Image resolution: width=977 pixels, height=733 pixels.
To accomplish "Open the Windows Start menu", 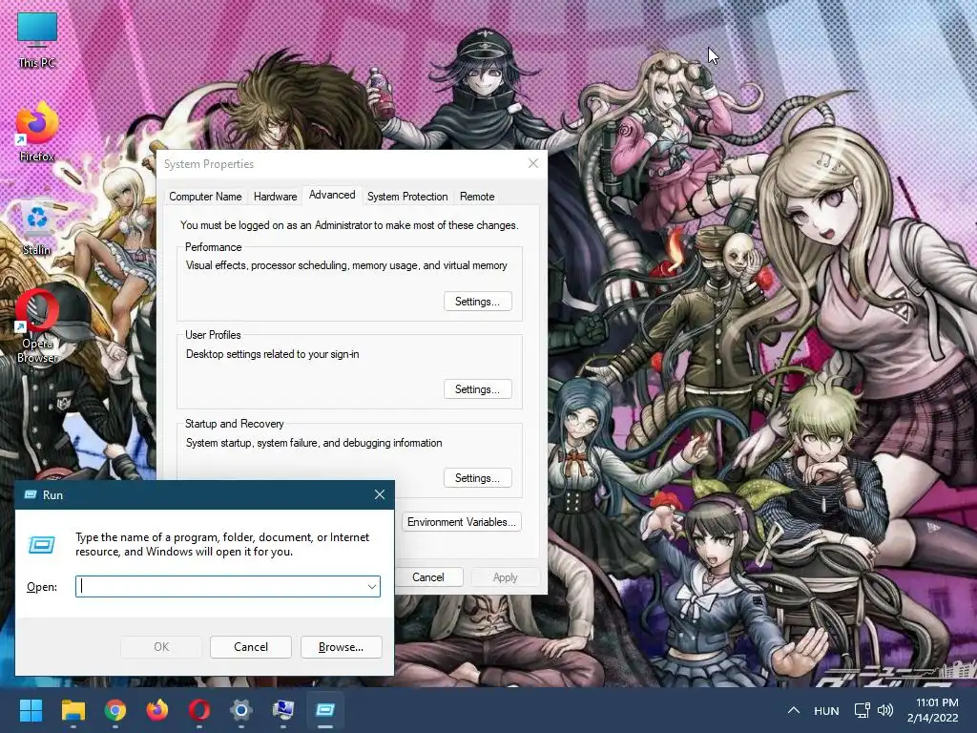I will (31, 710).
